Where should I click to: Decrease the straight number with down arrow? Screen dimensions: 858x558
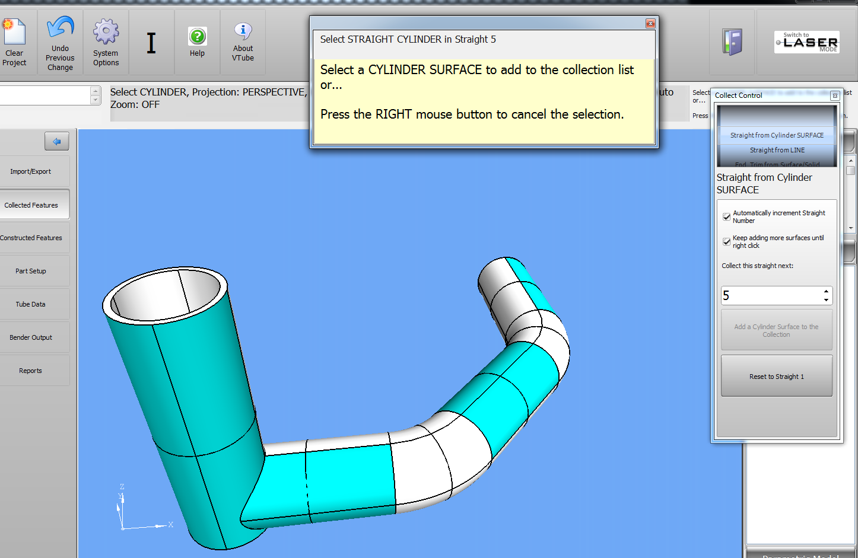826,300
